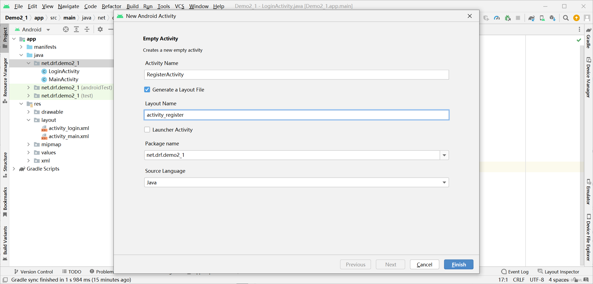The image size is (593, 284).
Task: Expand the manifests folder
Action: click(21, 47)
